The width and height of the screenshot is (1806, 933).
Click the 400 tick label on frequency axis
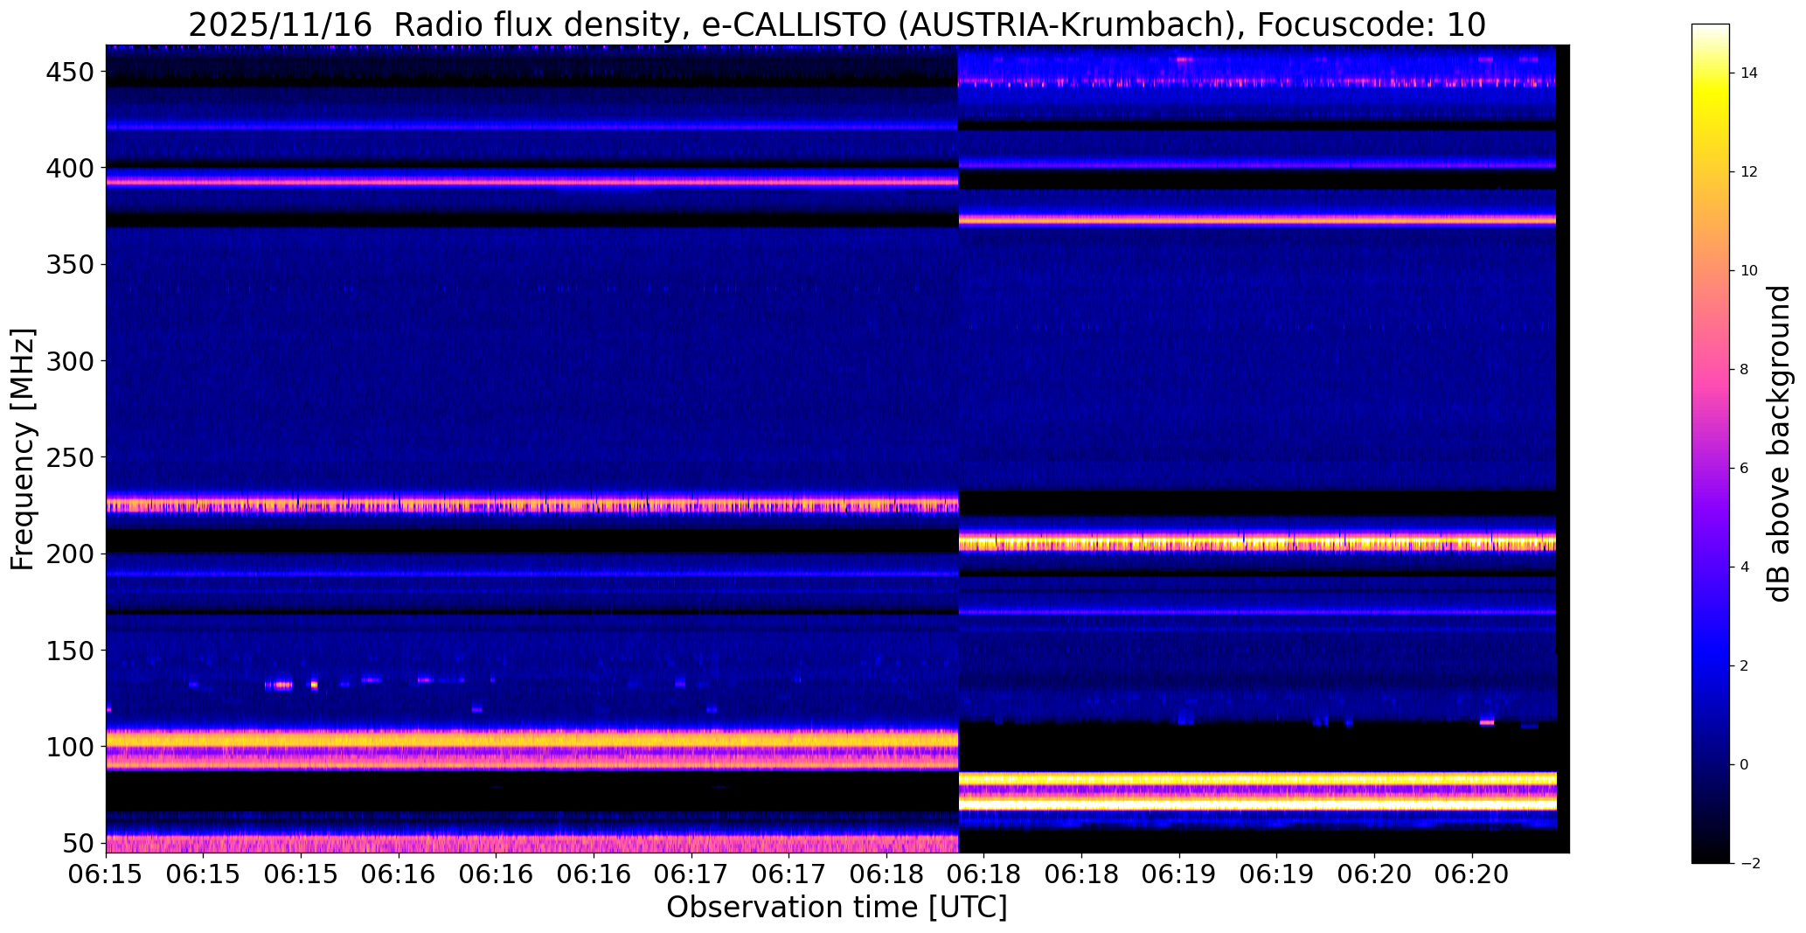70,167
